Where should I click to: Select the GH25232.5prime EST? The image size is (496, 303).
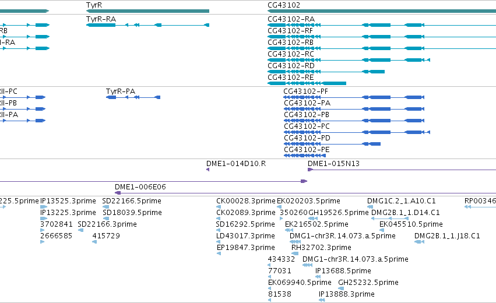click(368, 283)
